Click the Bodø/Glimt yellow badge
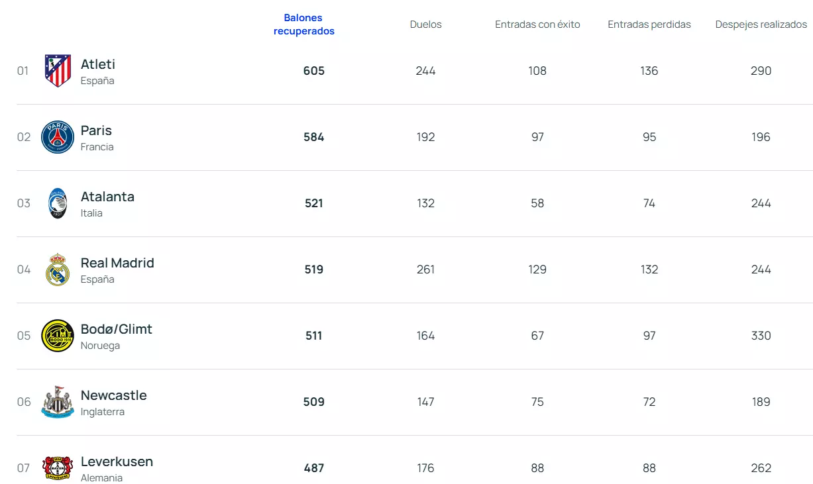 point(58,336)
